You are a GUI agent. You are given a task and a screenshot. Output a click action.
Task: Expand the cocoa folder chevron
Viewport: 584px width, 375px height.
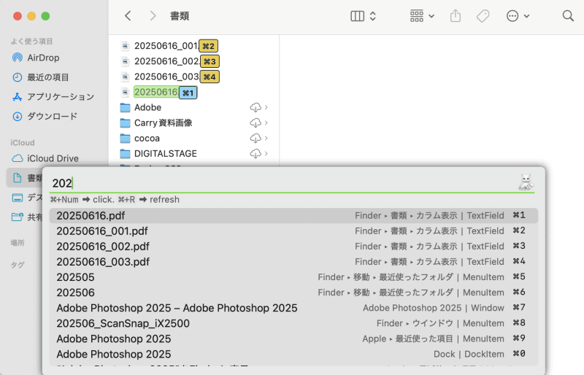[266, 138]
